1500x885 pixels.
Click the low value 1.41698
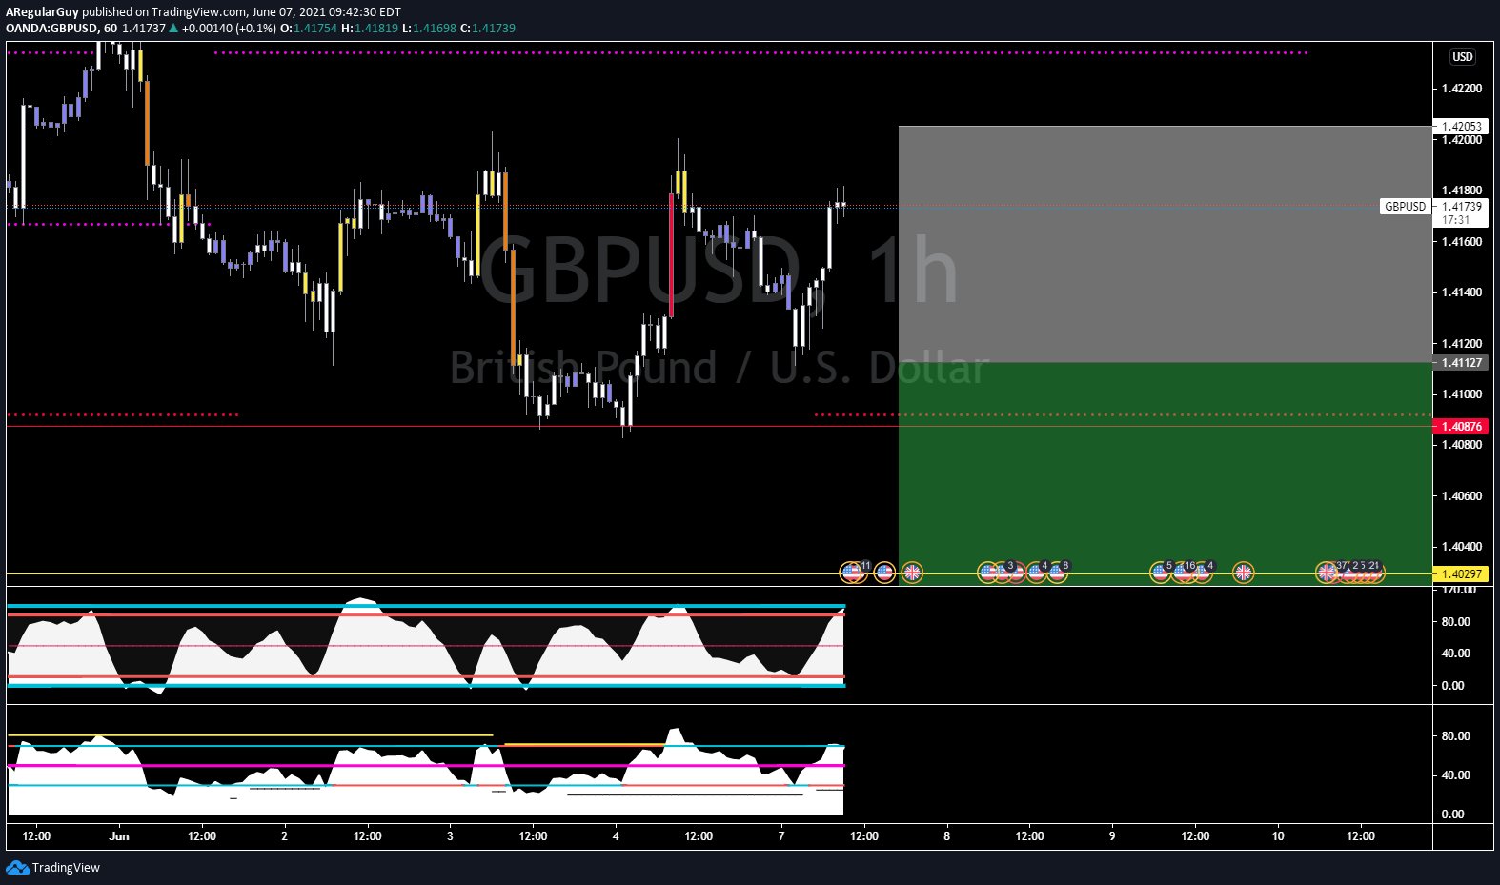(435, 28)
